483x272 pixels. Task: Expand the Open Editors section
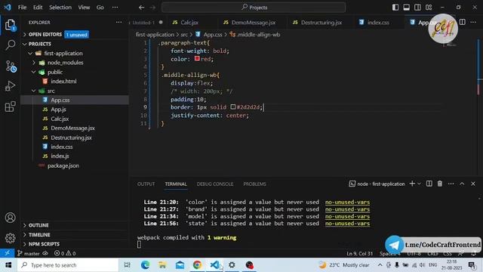click(45, 35)
